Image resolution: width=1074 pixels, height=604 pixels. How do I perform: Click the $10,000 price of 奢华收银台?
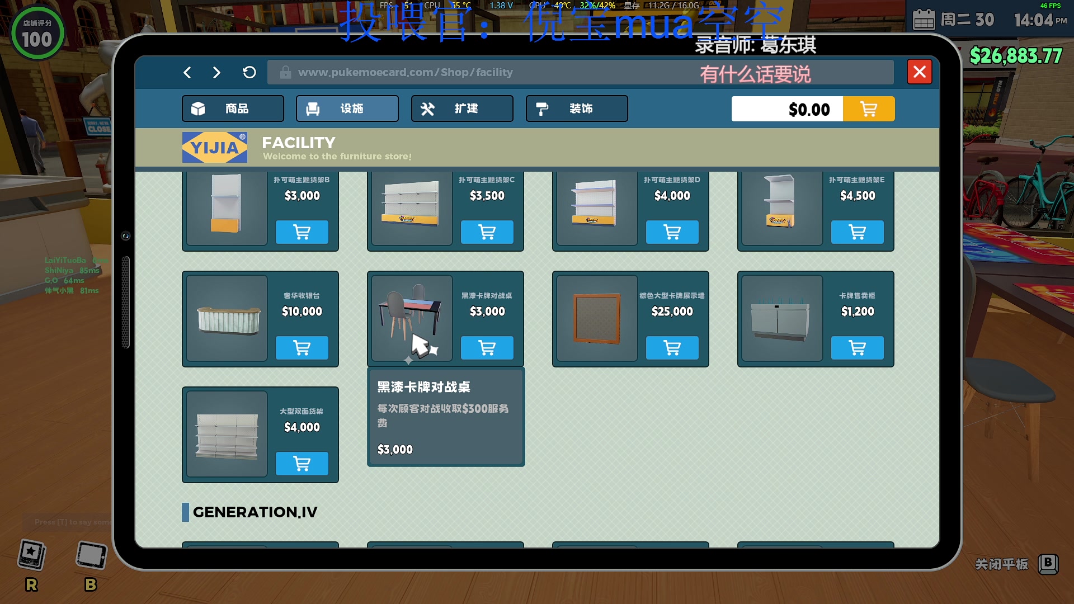tap(302, 312)
